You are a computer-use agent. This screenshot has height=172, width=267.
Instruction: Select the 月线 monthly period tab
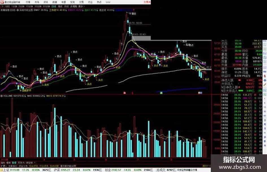coord(66,6)
